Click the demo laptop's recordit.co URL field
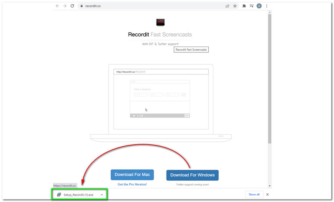 click(x=161, y=72)
